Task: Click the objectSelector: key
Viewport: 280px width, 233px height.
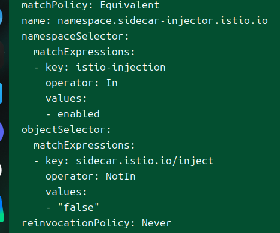Action: click(66, 130)
